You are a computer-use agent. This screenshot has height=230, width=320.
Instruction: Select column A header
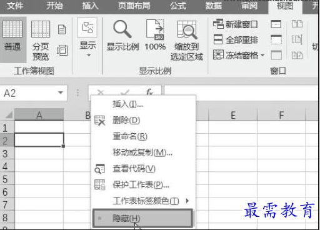(x=39, y=115)
